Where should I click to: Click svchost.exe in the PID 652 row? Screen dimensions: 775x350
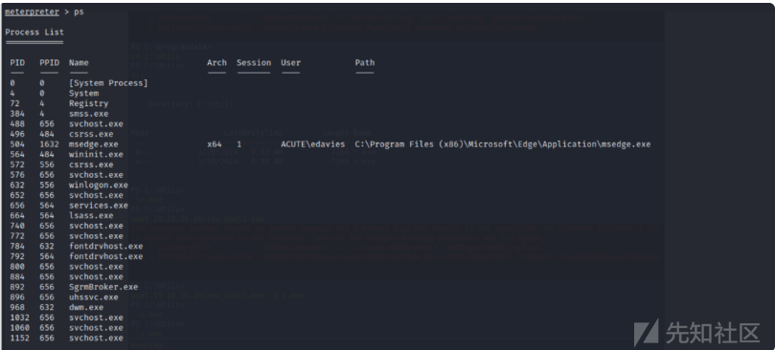click(96, 195)
